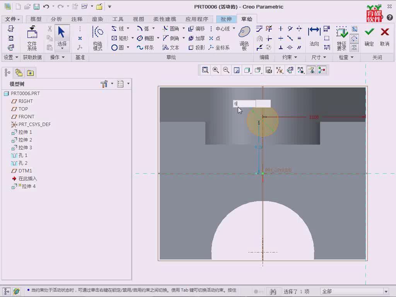396x297 pixels.
Task: Select the Centerline tool
Action: pyautogui.click(x=220, y=29)
